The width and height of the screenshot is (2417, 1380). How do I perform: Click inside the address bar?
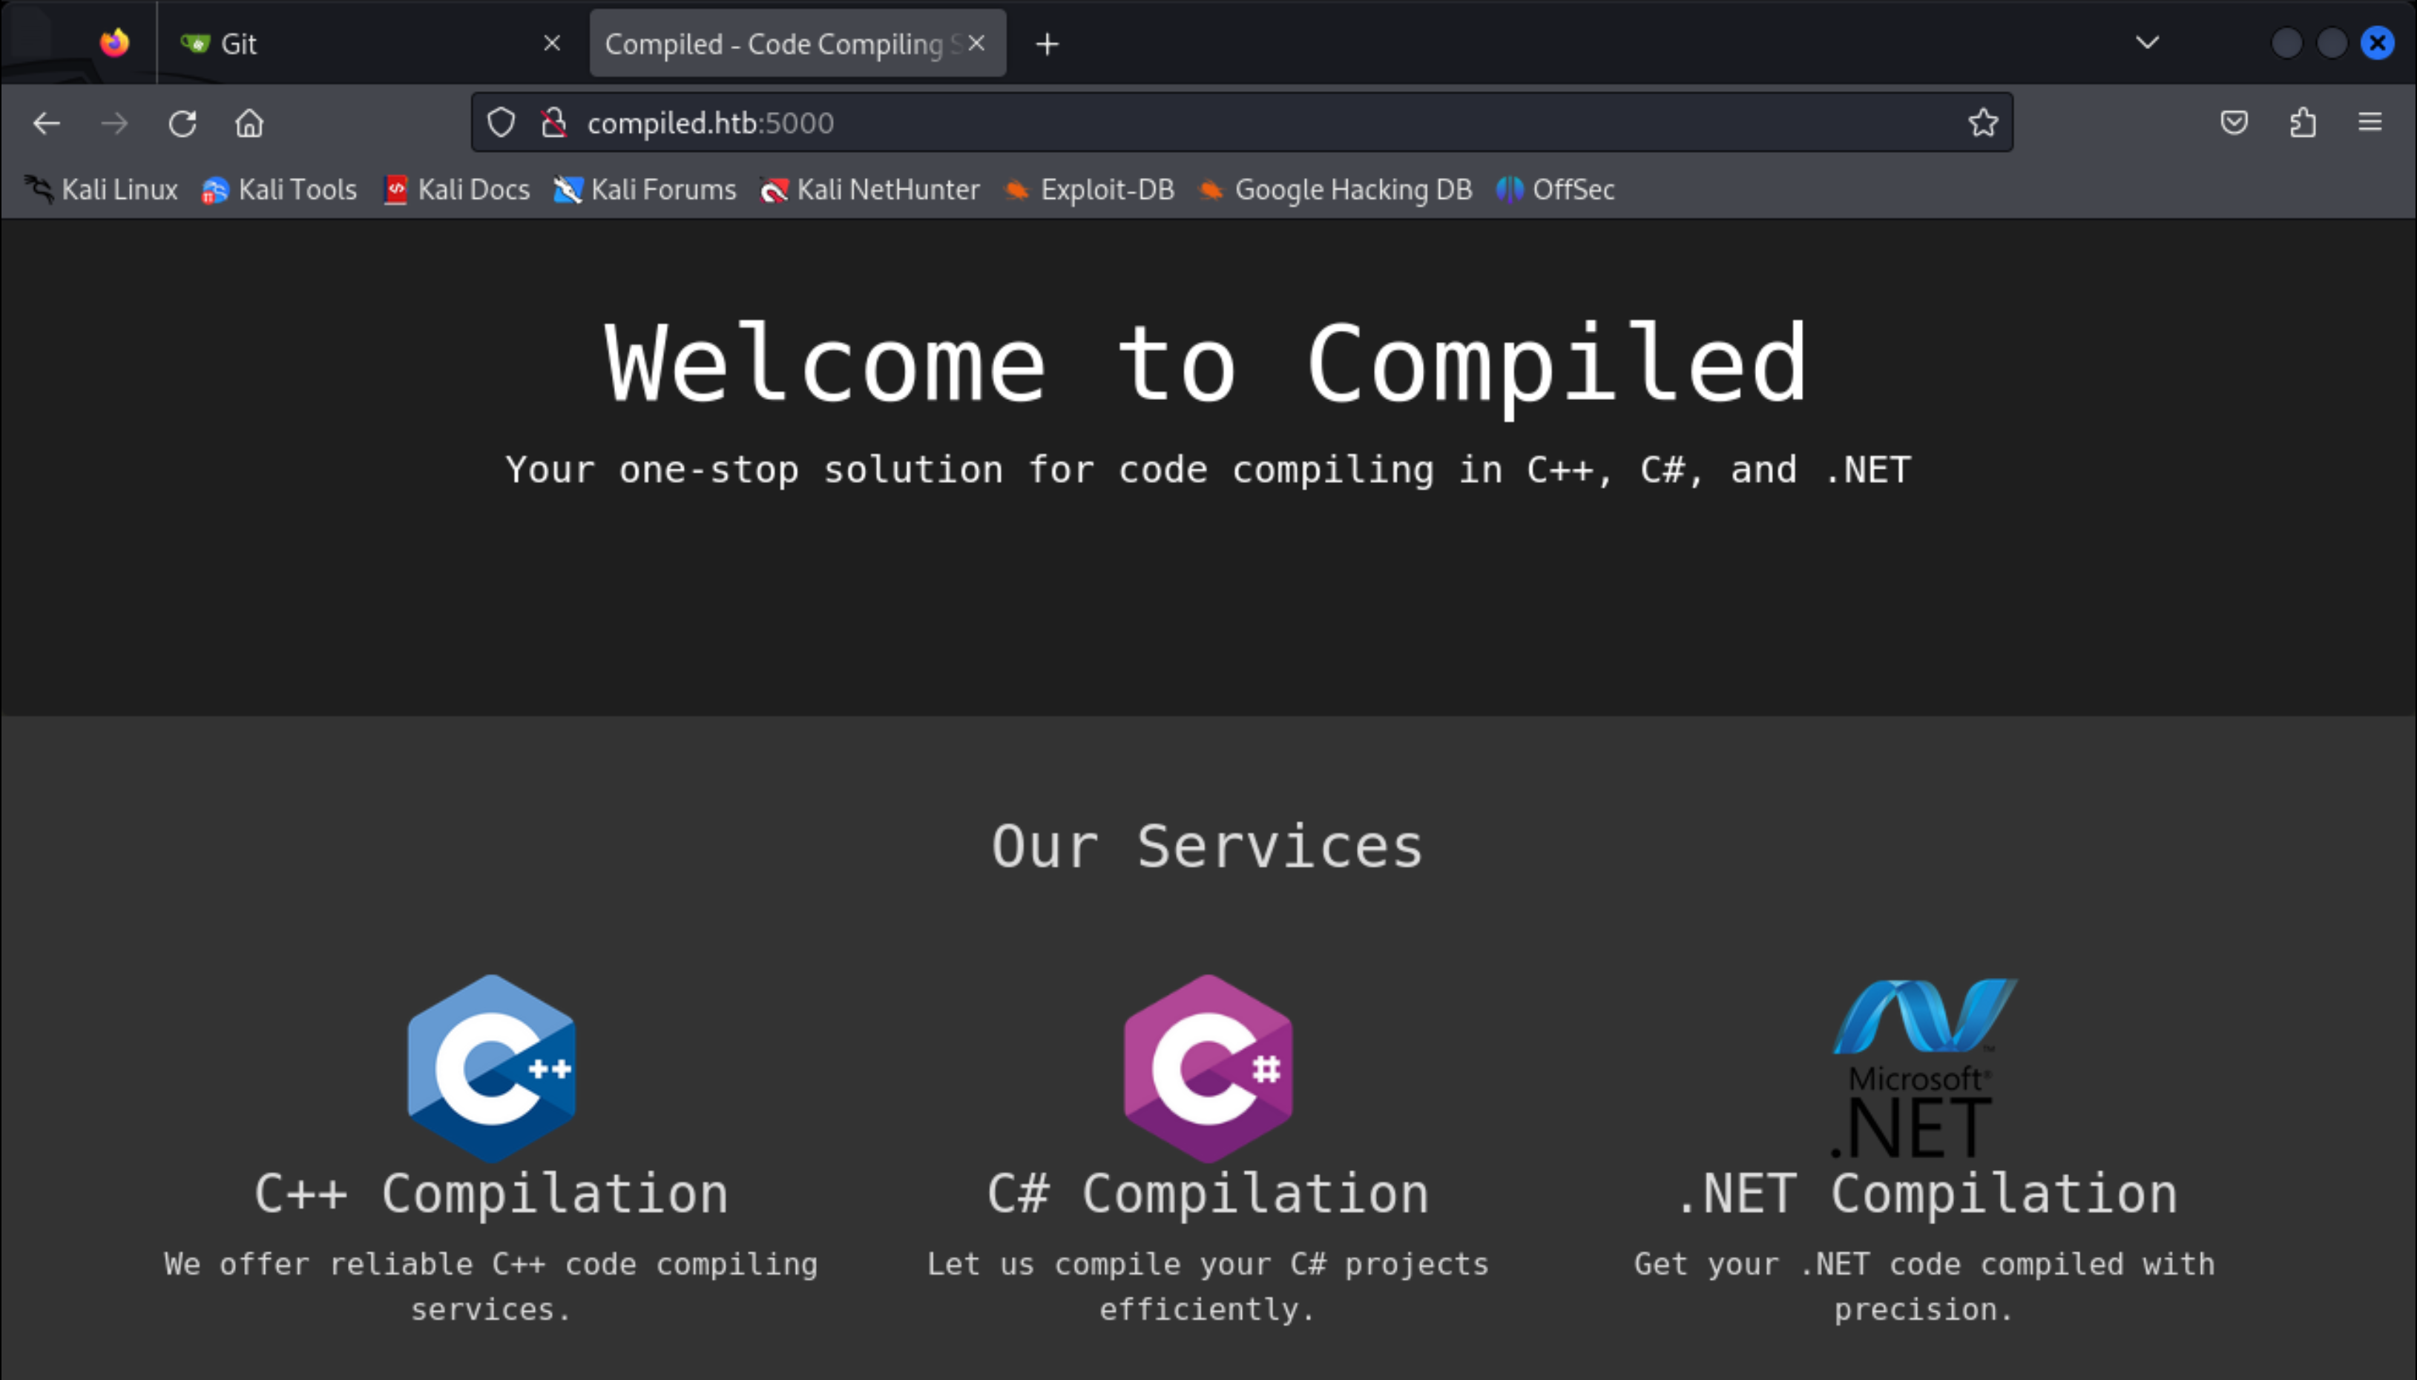click(x=1137, y=122)
